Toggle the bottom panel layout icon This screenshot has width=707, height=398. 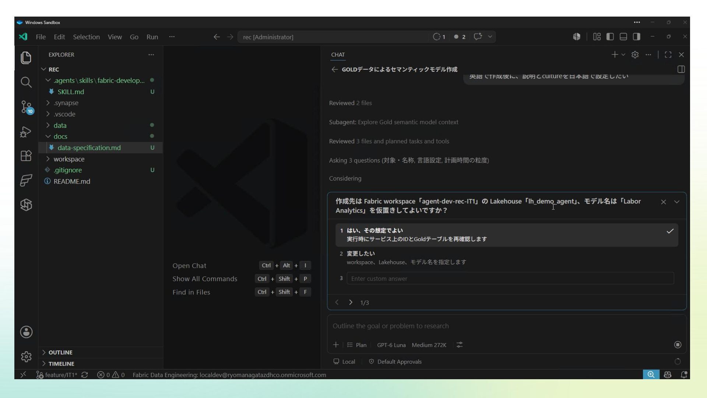click(623, 36)
